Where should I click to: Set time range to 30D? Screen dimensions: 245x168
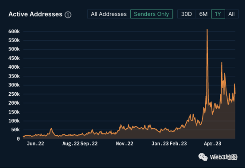pos(187,14)
